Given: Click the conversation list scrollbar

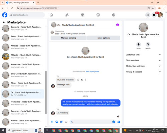Looking at the screenshot, I should coord(46,92).
